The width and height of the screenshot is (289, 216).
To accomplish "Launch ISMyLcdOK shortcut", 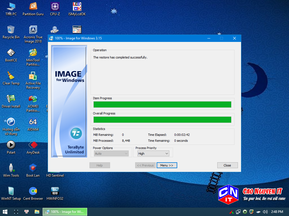I will 77,9.
